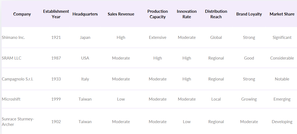This screenshot has height=134, width=297.
Task: Select Campagnolo's Moderate sales revenue cell
Action: (121, 79)
